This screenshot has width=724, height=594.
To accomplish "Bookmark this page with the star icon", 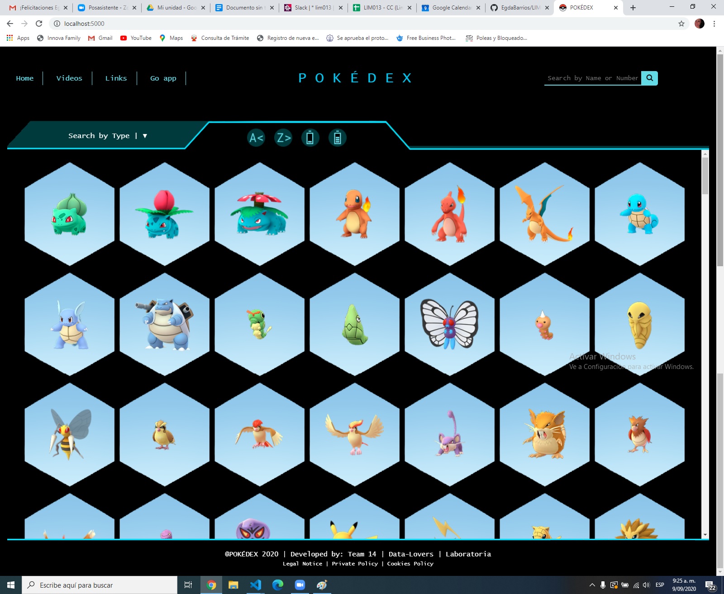I will pyautogui.click(x=681, y=24).
